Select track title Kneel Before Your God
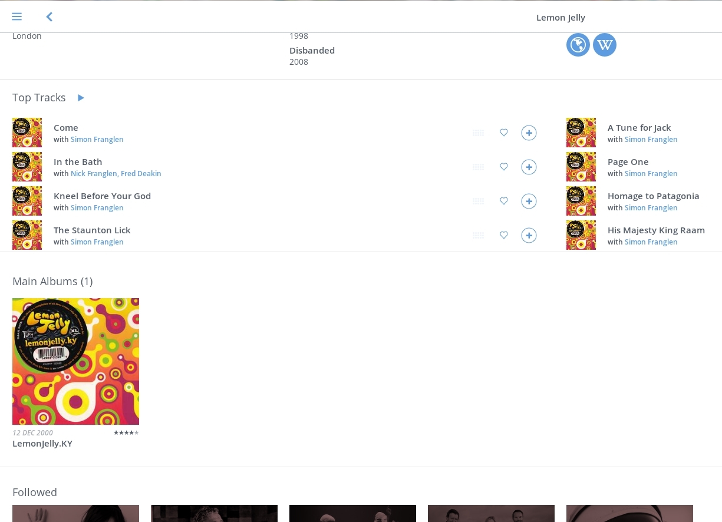This screenshot has height=522, width=722. [x=103, y=196]
